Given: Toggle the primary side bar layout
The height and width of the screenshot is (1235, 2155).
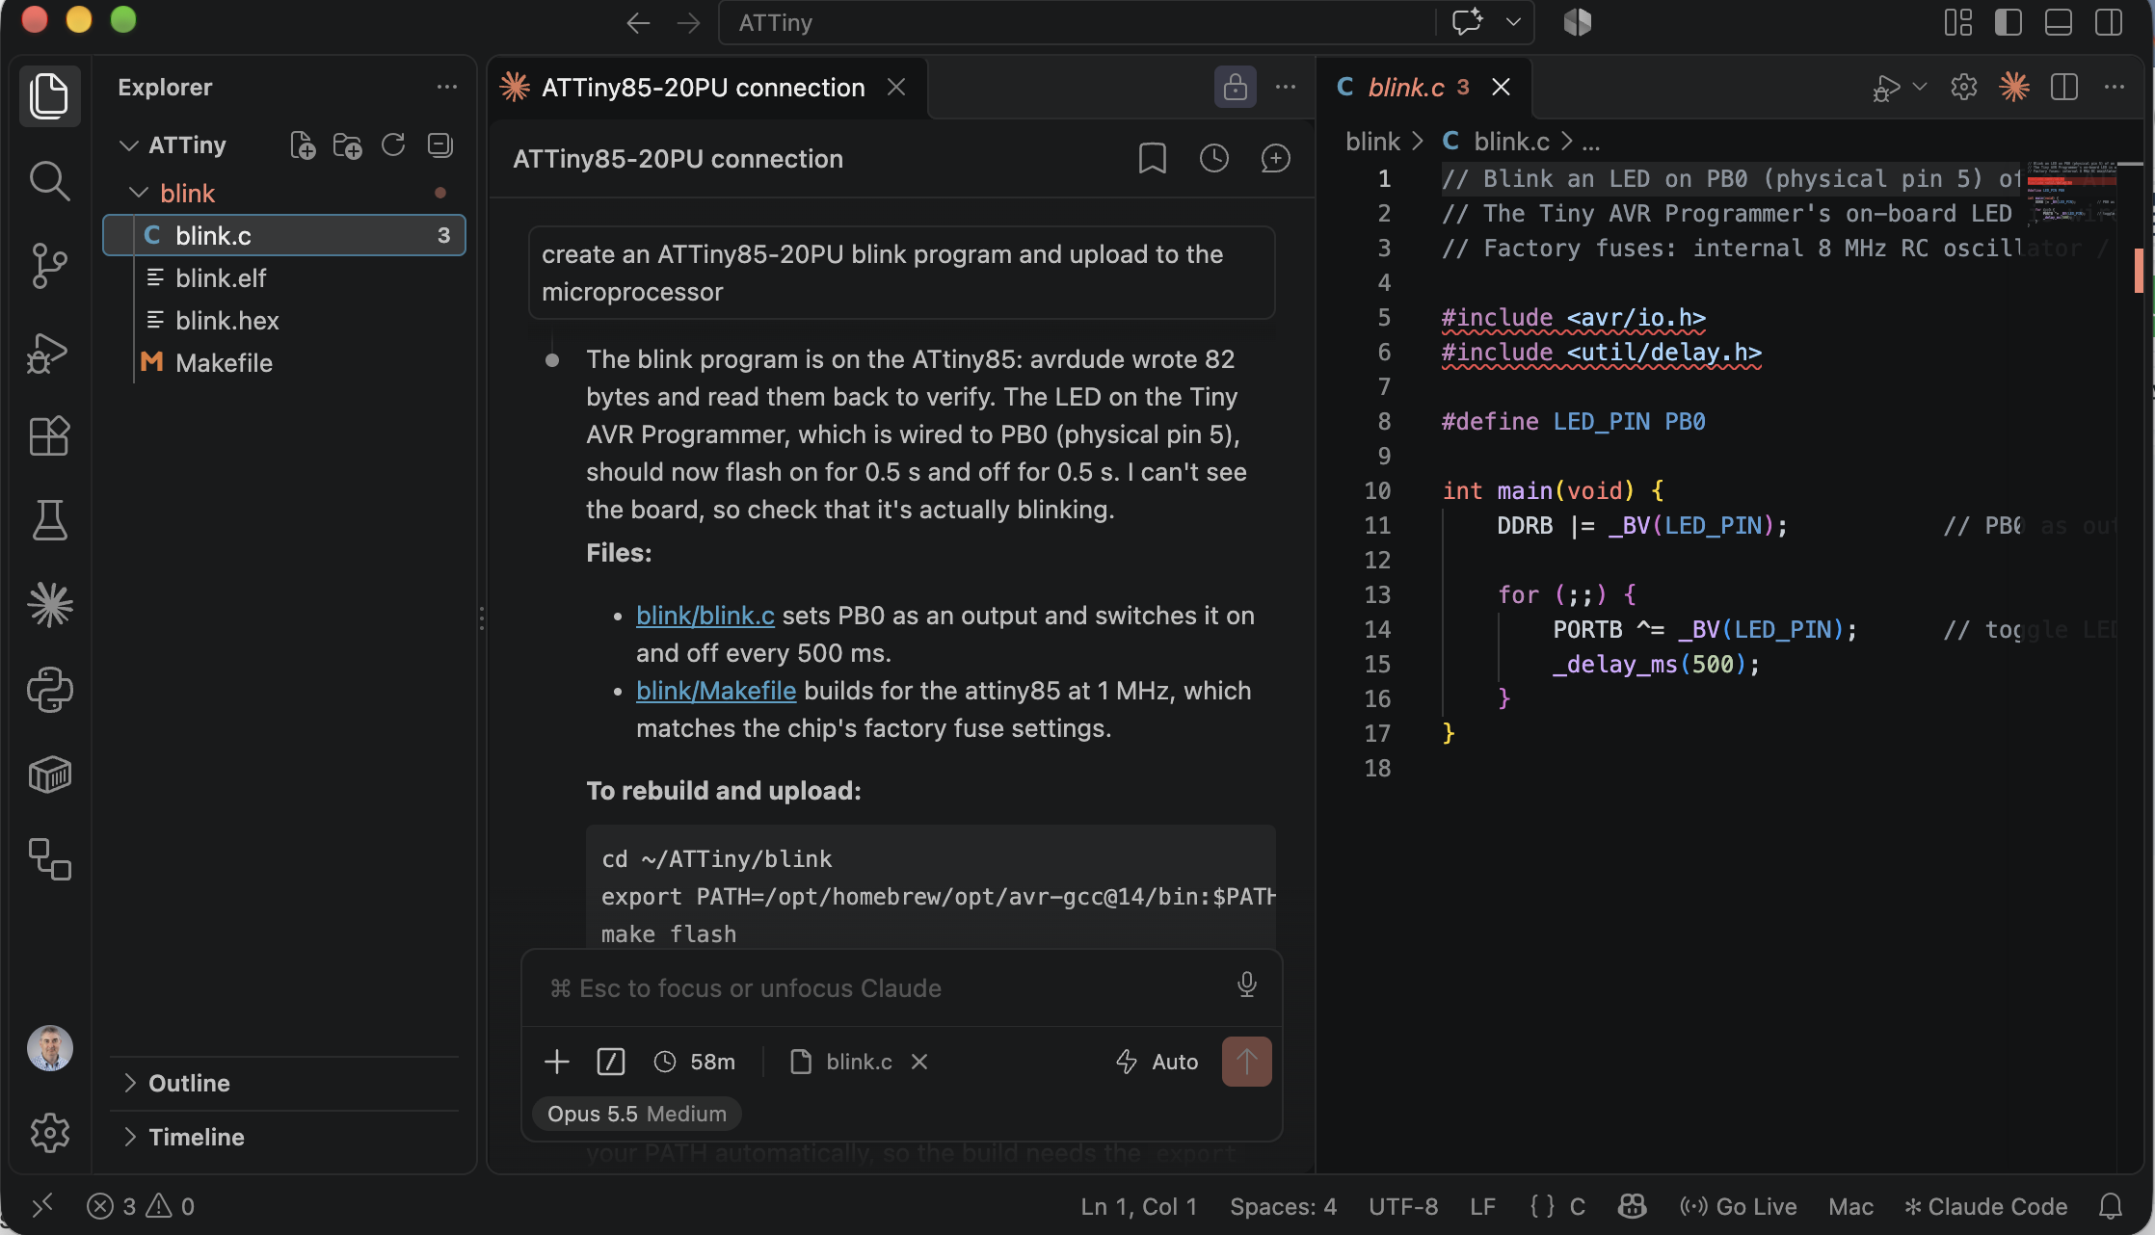Looking at the screenshot, I should (2009, 22).
